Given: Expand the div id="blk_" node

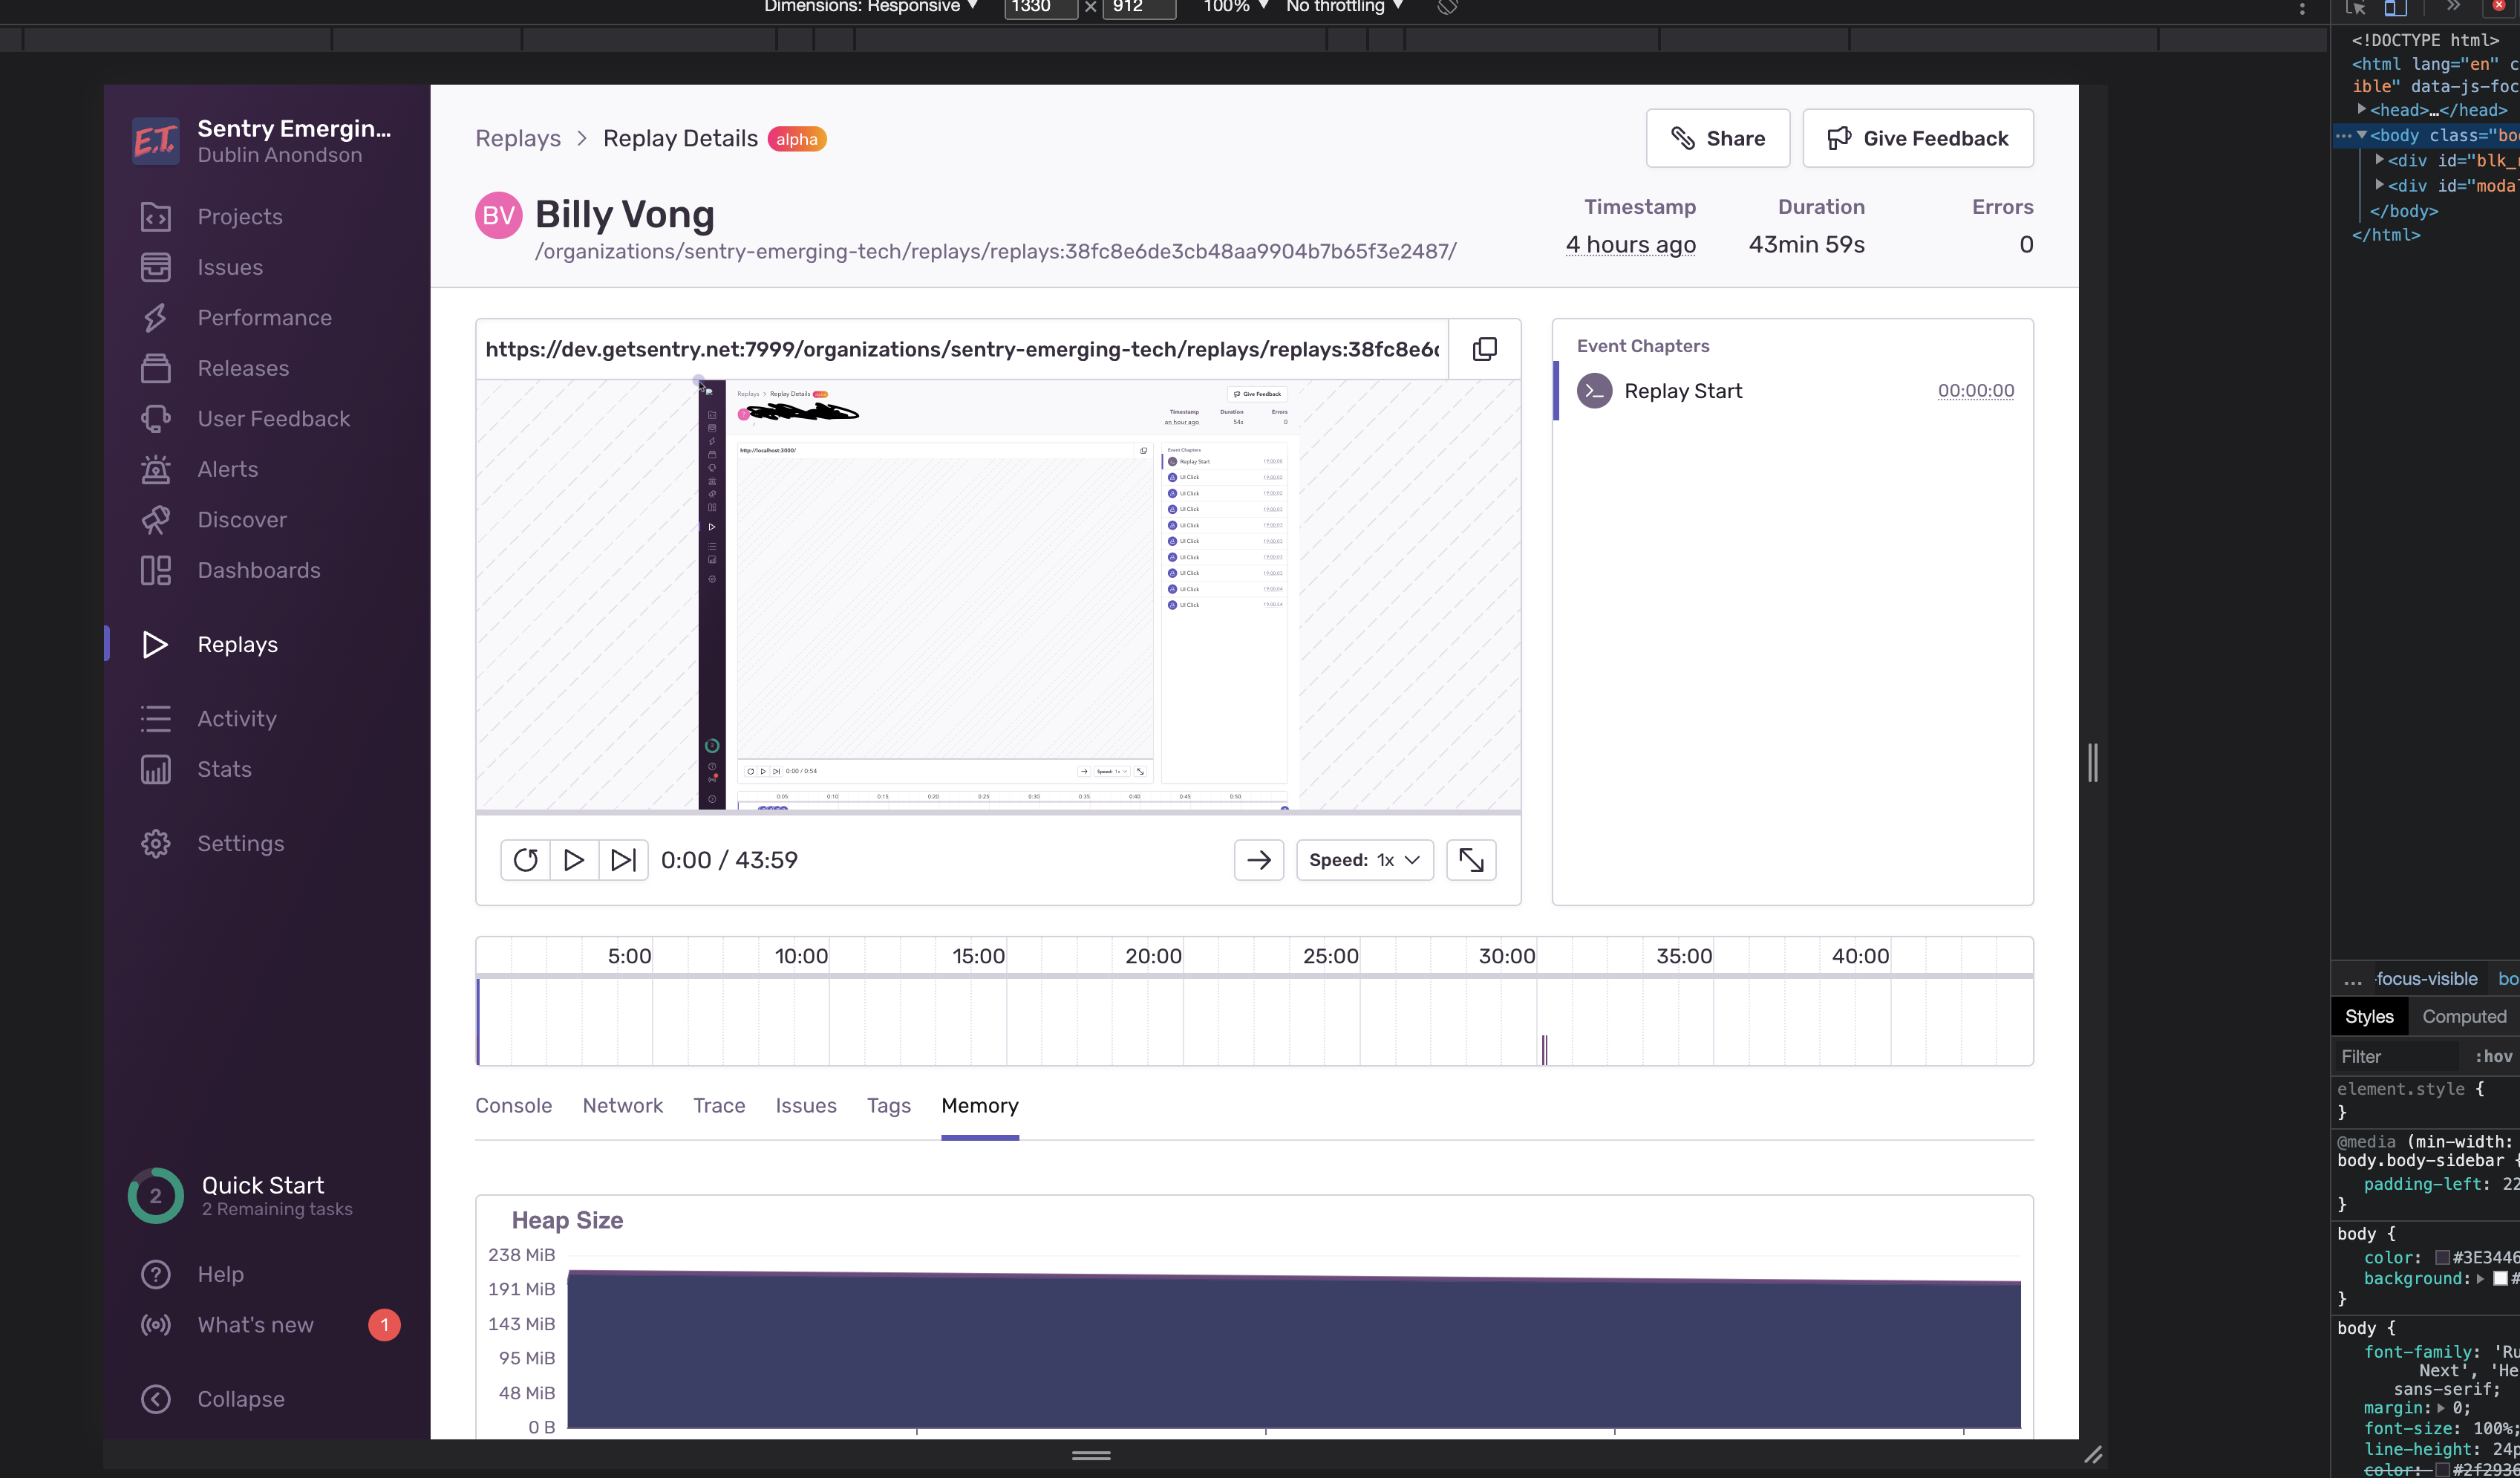Looking at the screenshot, I should pyautogui.click(x=2380, y=160).
